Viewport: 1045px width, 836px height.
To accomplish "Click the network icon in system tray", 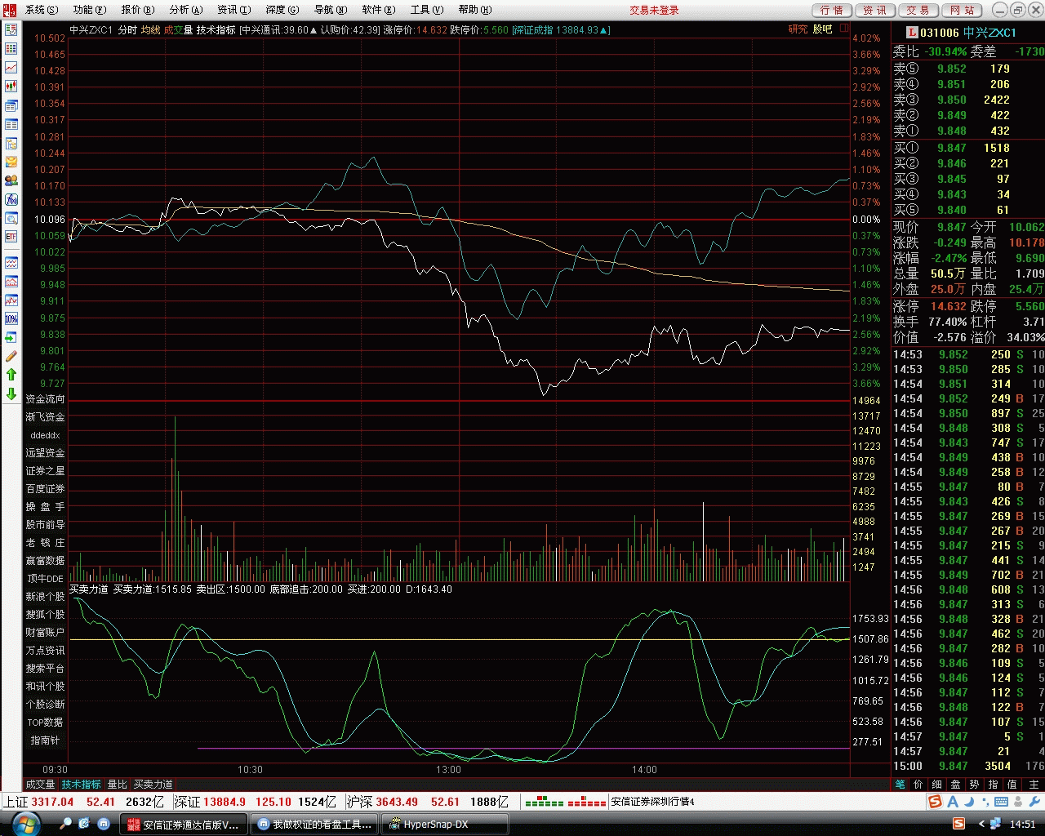I will (x=995, y=824).
